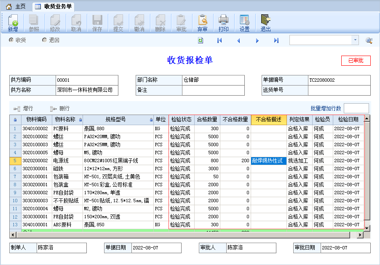380x265 pixels.
Task: Go to the previous record
Action: (x=238, y=40)
